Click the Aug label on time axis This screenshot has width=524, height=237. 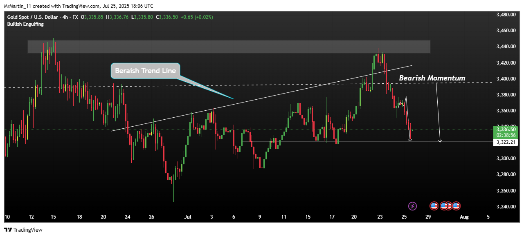(x=463, y=217)
